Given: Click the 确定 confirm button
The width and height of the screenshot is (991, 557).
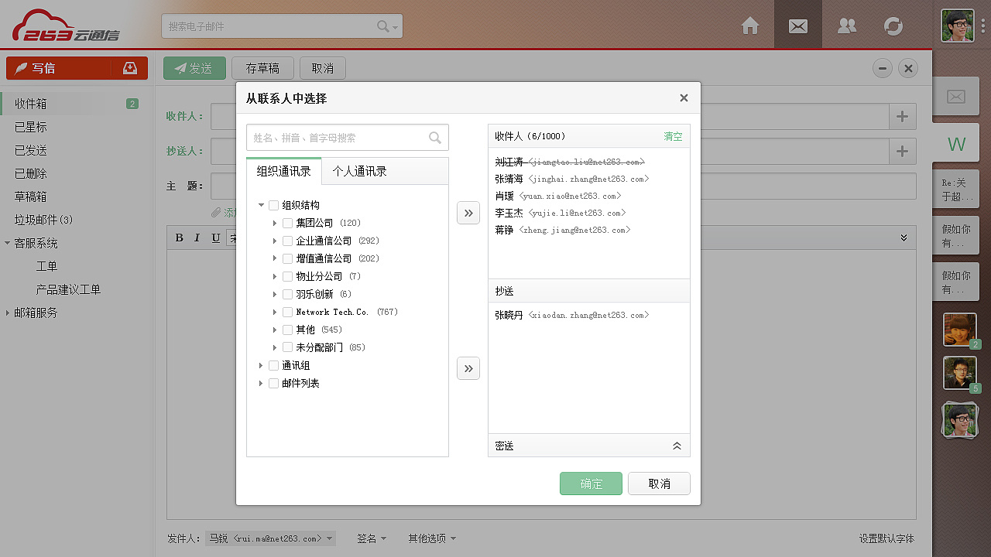Looking at the screenshot, I should pyautogui.click(x=591, y=484).
